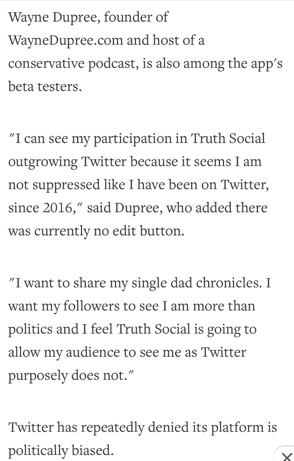Click the name "Wayne Dupree, founder of"
The image size is (294, 461).
point(88,17)
